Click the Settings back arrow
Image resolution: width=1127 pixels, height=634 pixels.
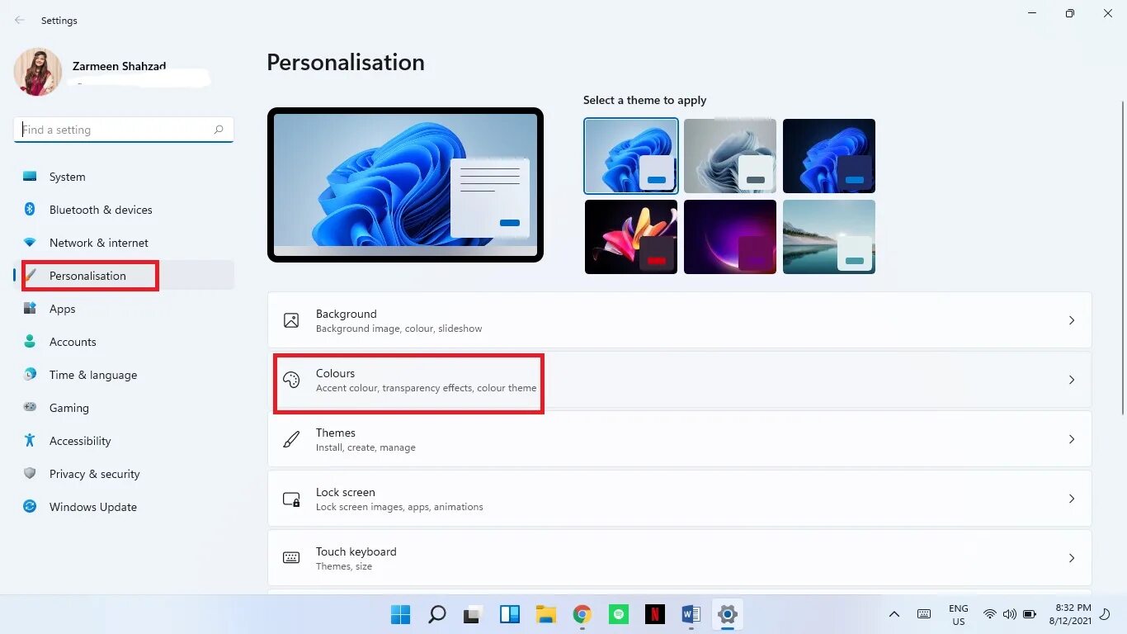tap(20, 20)
